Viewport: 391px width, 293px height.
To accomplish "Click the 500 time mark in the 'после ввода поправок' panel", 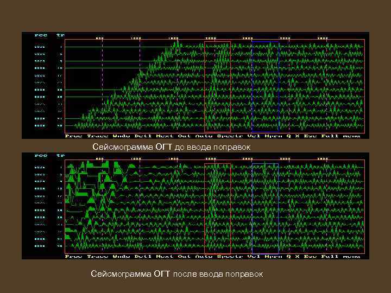I will [99, 158].
